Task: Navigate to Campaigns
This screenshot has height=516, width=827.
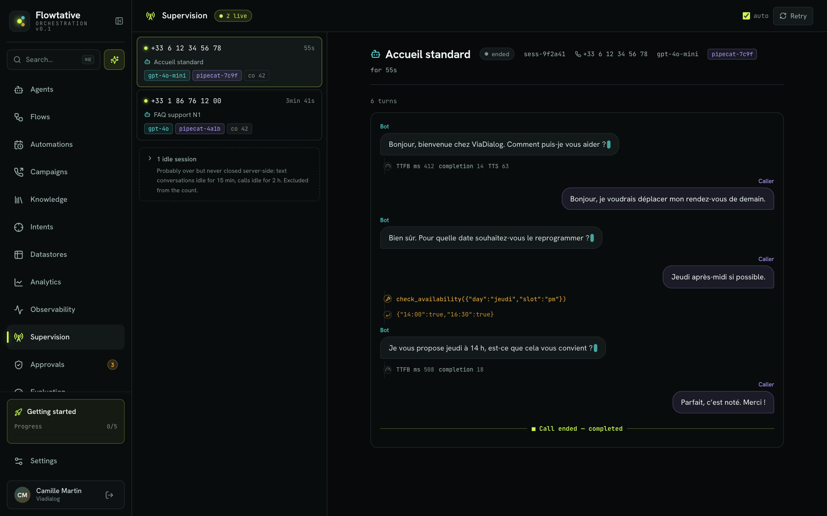Action: coord(66,172)
